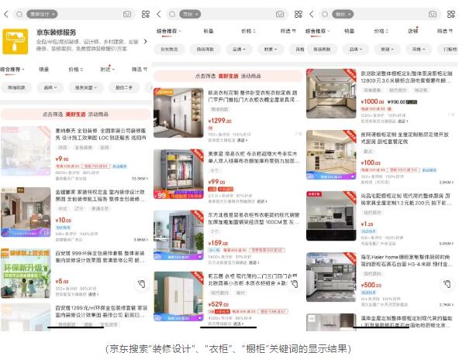
Task: Select the 店铺 tab on 橱柜 screen
Action: pos(412,31)
